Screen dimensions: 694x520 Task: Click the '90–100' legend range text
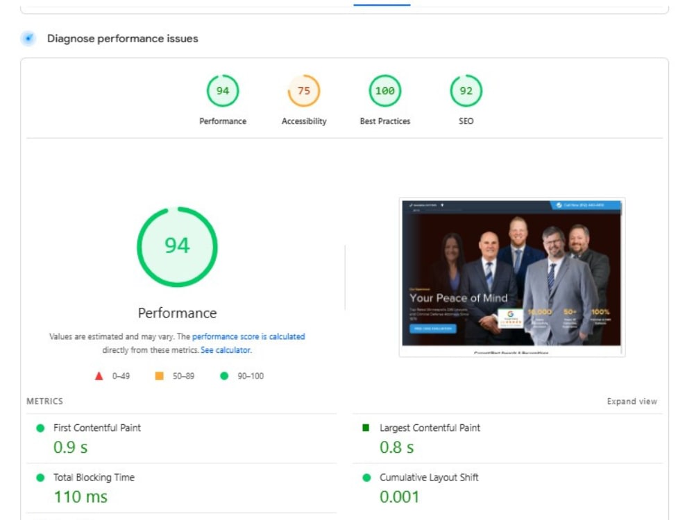pyautogui.click(x=251, y=376)
